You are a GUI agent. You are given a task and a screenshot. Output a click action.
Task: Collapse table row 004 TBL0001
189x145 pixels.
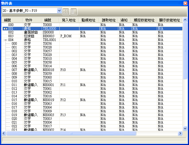[5, 40]
